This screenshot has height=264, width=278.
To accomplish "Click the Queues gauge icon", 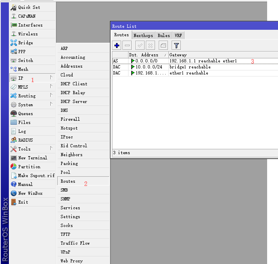I will click(x=14, y=113).
